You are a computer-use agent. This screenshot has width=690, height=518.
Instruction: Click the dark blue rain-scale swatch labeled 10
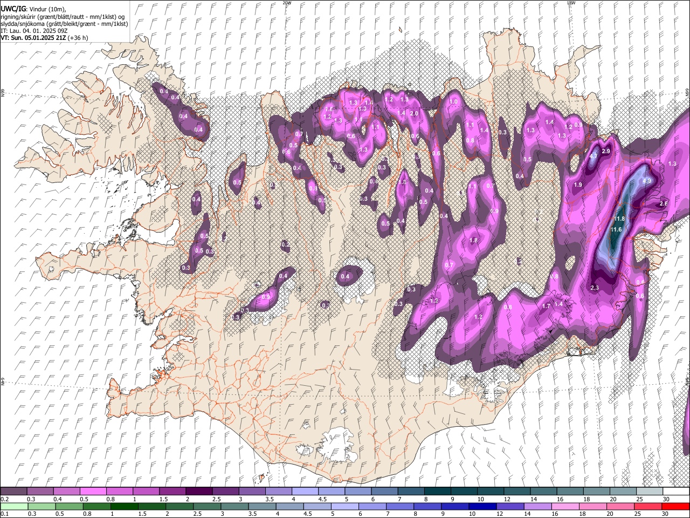(x=482, y=507)
